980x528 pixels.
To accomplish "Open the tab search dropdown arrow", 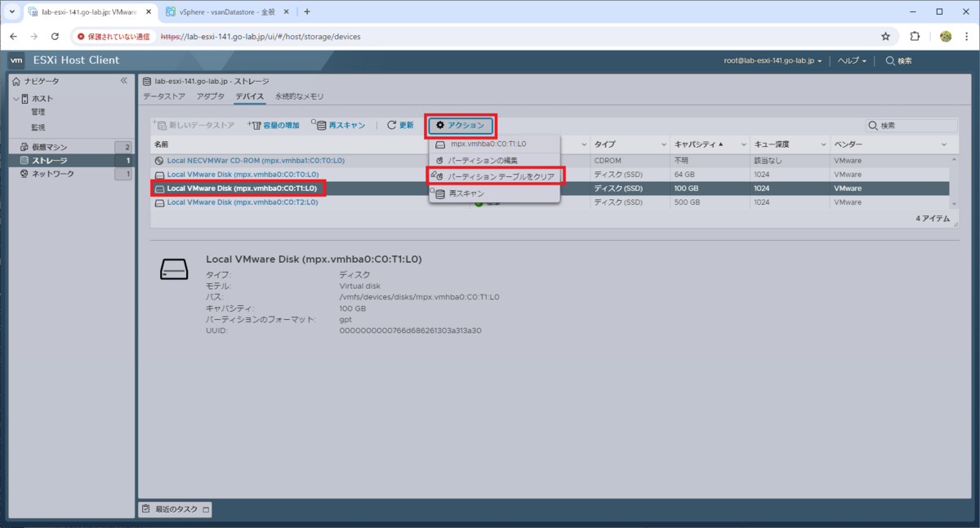I will (x=12, y=11).
